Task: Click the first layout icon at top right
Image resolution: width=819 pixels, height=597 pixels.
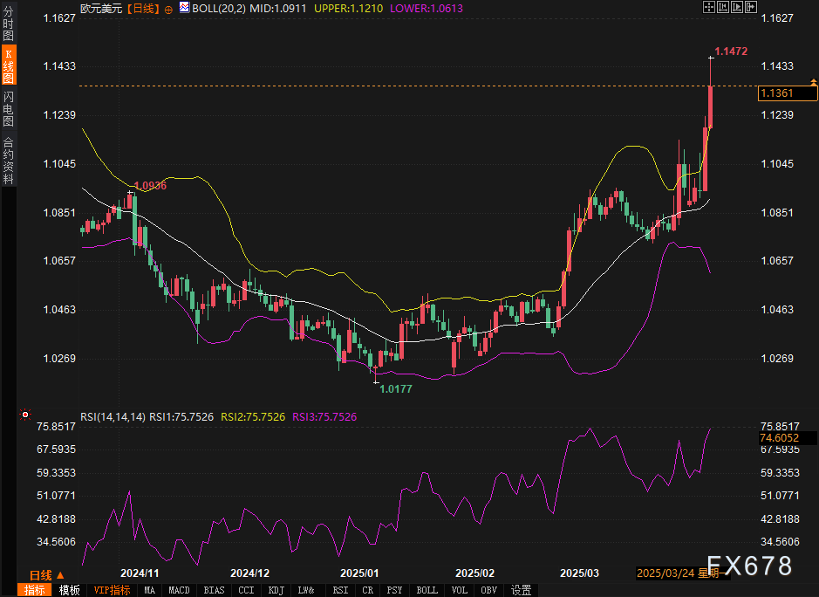Action: 707,7
